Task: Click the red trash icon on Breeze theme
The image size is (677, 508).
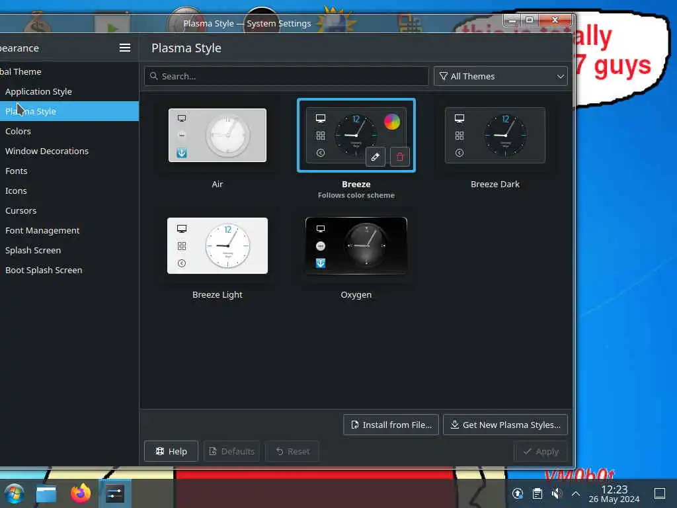Action: pos(400,156)
